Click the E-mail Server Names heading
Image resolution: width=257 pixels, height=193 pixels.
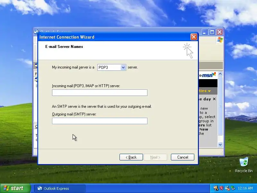pyautogui.click(x=64, y=47)
